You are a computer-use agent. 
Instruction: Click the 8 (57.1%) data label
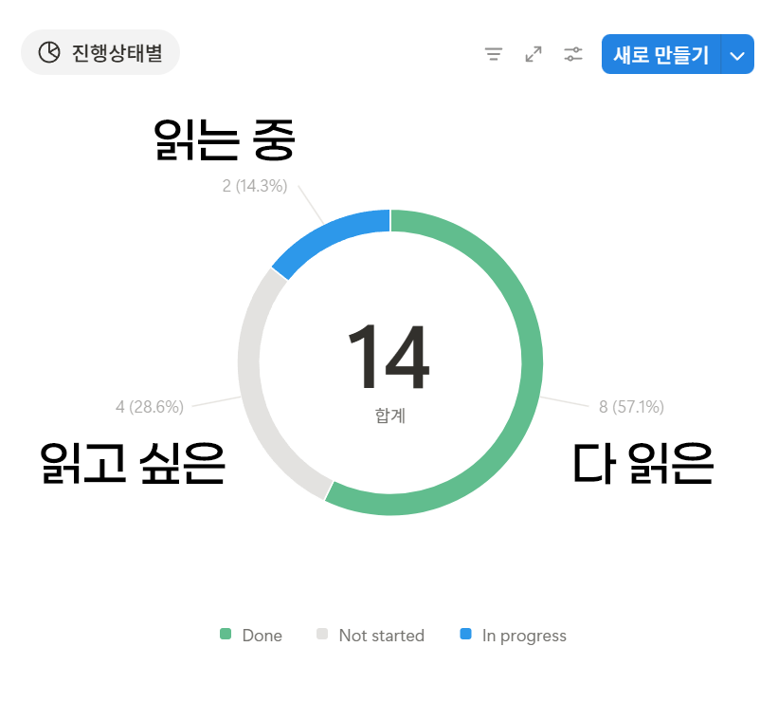point(631,407)
